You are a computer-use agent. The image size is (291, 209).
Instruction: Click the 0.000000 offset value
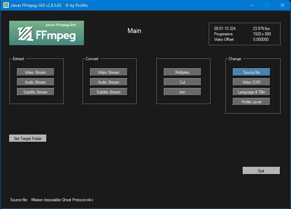261,39
